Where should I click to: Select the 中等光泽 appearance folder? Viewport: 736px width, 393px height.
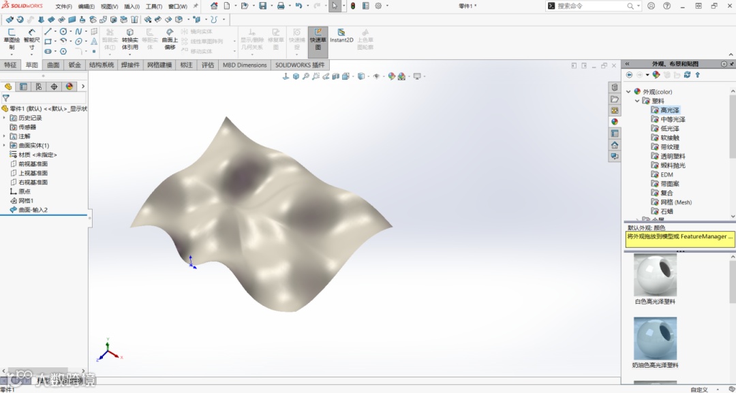click(669, 119)
